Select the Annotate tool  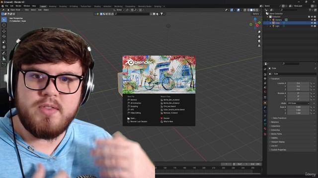click(4, 53)
